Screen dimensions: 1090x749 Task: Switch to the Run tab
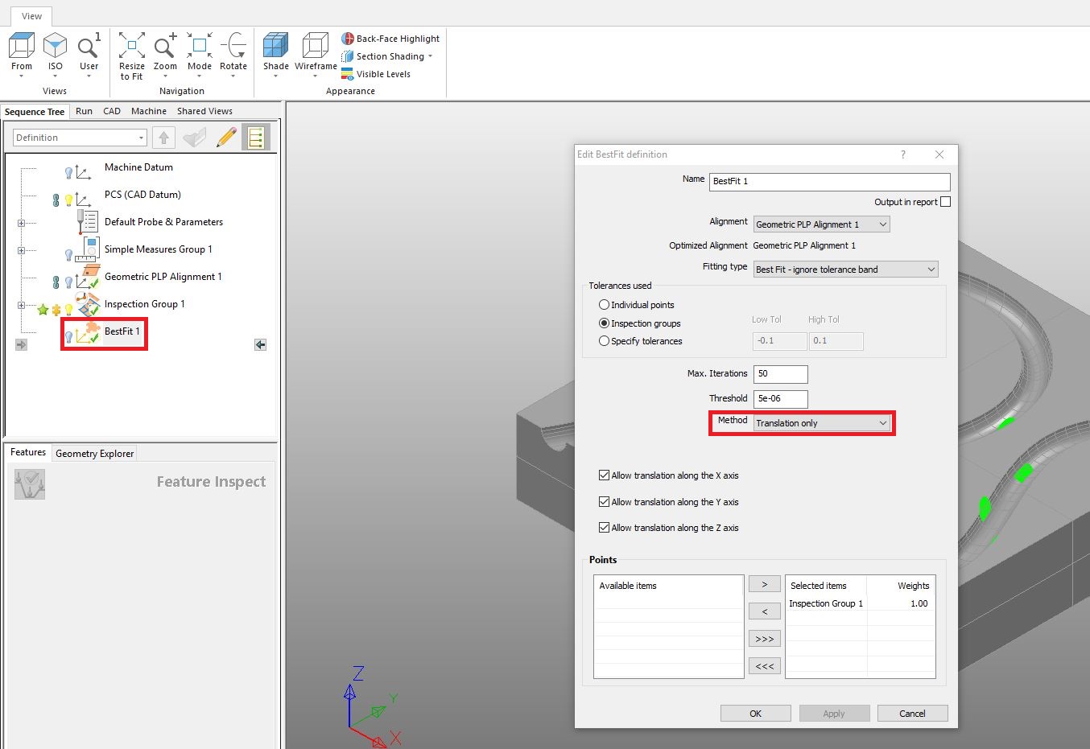coord(84,111)
